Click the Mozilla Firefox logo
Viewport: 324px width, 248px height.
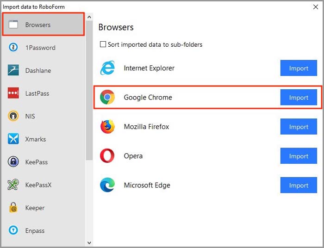(x=107, y=126)
